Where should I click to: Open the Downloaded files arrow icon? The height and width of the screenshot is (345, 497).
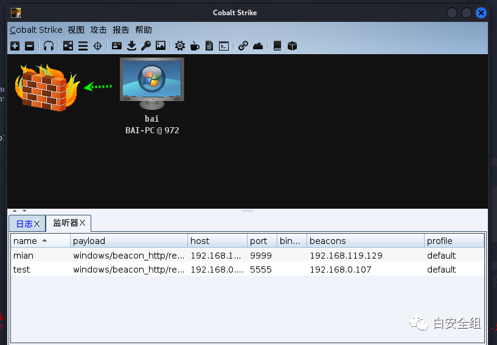(131, 46)
